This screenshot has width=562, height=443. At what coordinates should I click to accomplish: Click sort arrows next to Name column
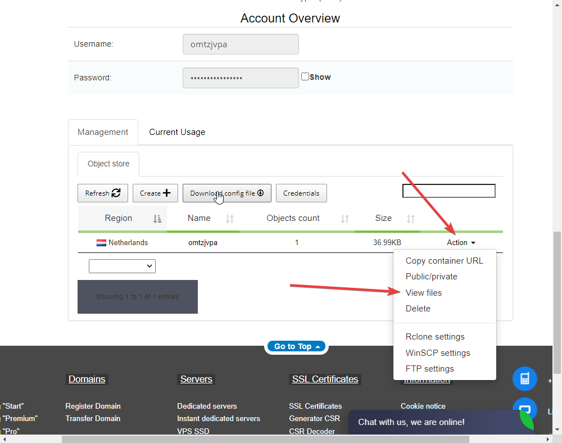229,219
